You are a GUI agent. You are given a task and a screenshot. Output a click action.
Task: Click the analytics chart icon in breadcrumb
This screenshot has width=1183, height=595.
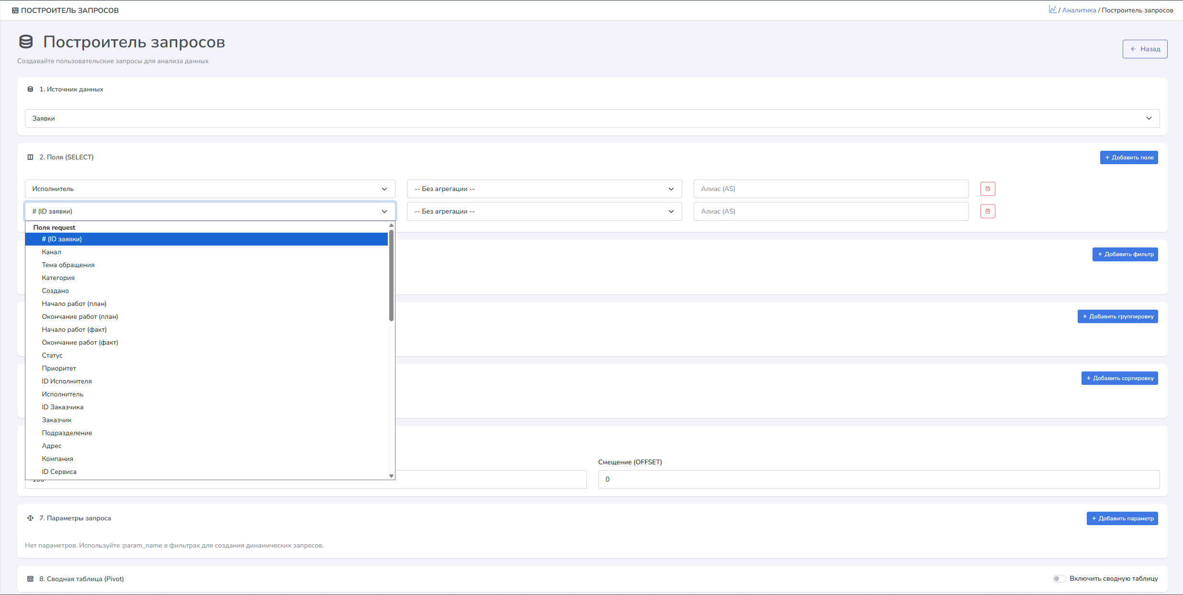coord(1052,10)
